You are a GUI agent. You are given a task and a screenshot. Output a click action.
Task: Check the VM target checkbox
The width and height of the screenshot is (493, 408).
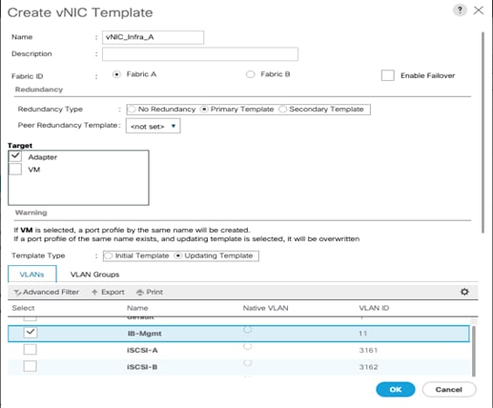coord(15,169)
